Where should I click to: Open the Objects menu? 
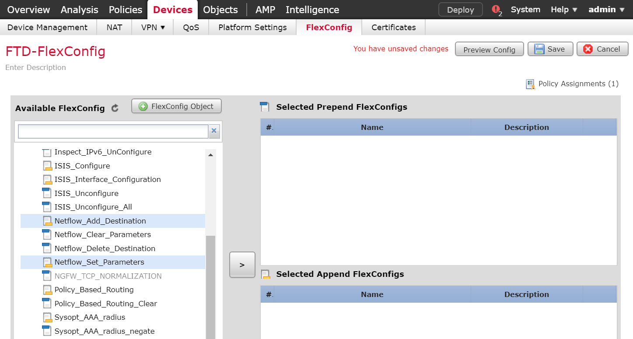click(x=220, y=10)
